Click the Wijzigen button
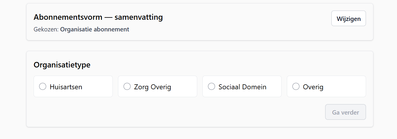This screenshot has height=139, width=397. (348, 19)
